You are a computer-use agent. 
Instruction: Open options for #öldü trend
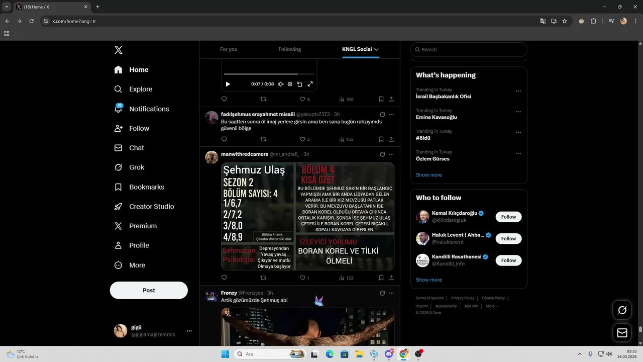pyautogui.click(x=518, y=133)
